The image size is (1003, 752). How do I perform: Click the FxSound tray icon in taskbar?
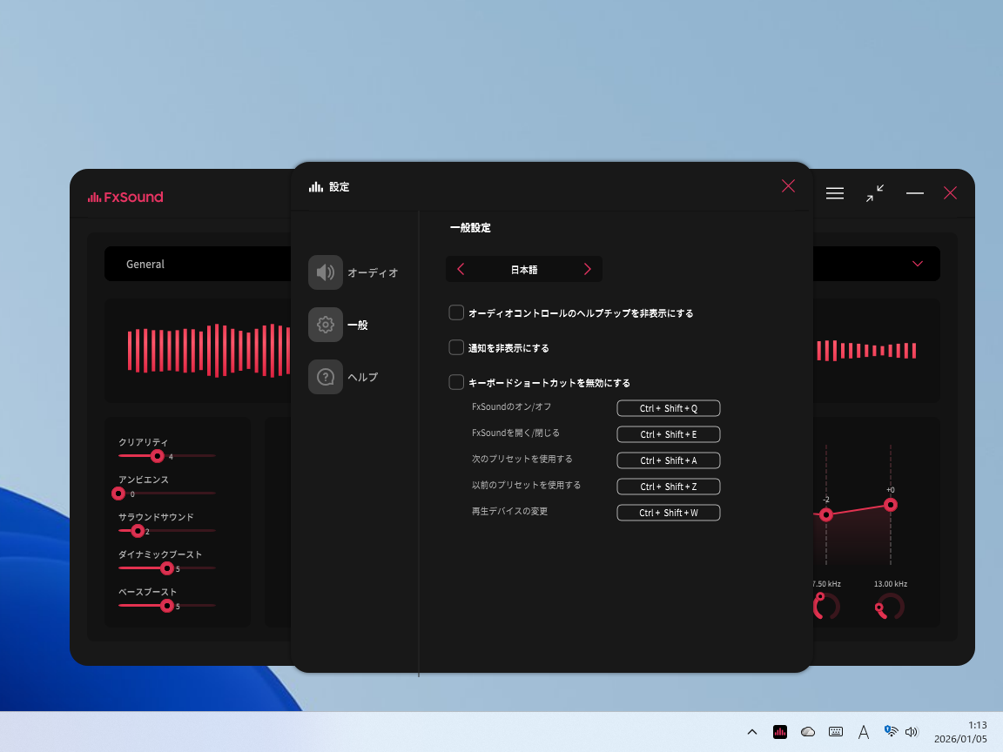[780, 732]
